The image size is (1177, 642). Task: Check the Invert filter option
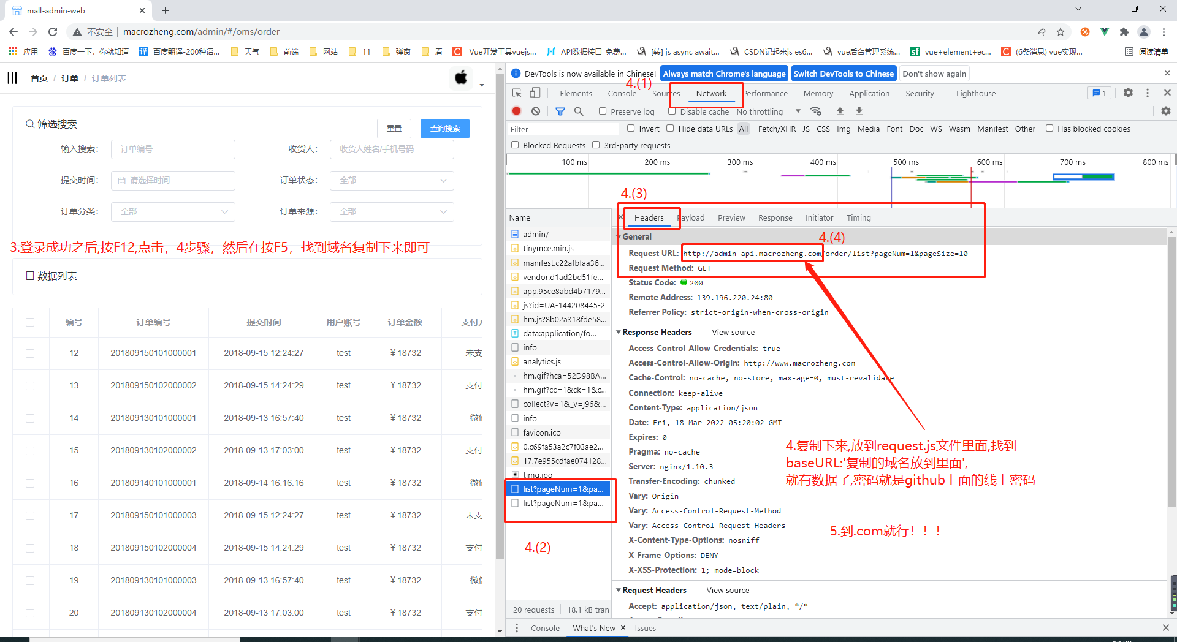tap(631, 128)
